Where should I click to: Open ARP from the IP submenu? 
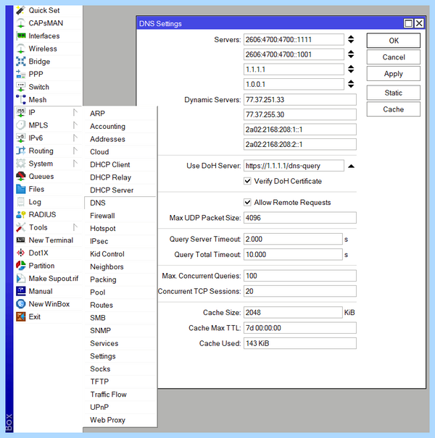point(120,114)
